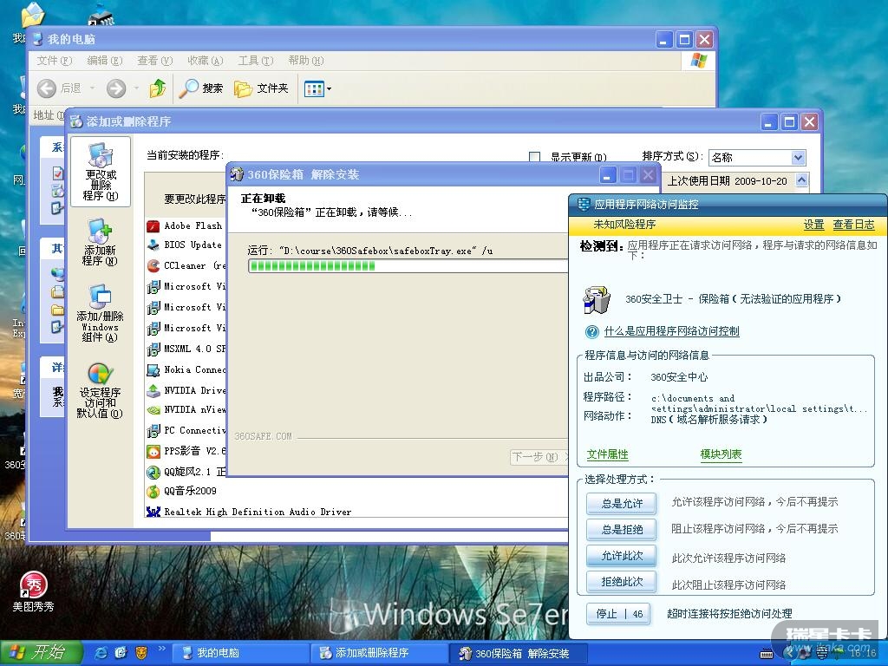Open the 帮助(H) menu
The height and width of the screenshot is (666, 888).
coord(306,61)
